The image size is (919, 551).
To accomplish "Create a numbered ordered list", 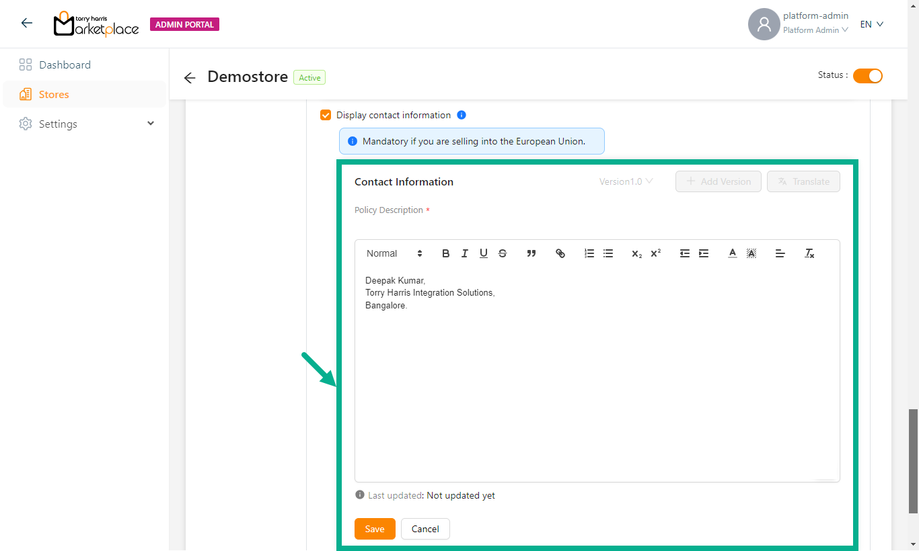I will 589,253.
